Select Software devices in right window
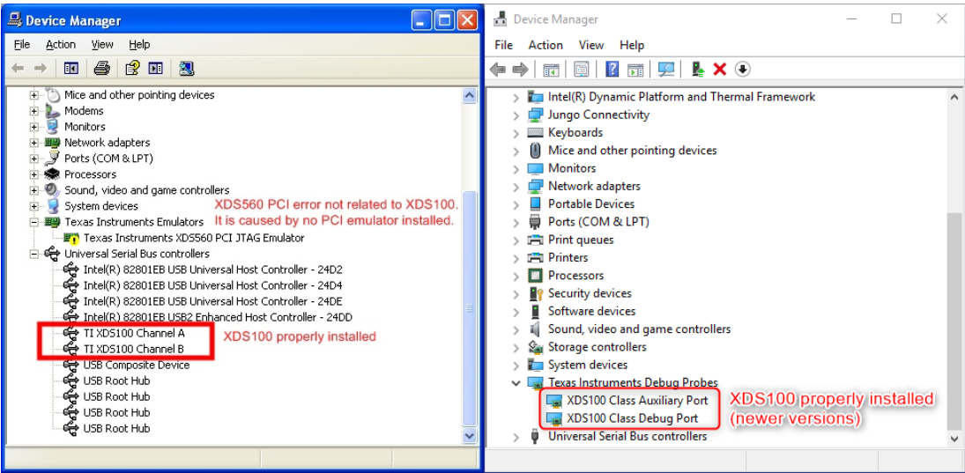 tap(591, 311)
